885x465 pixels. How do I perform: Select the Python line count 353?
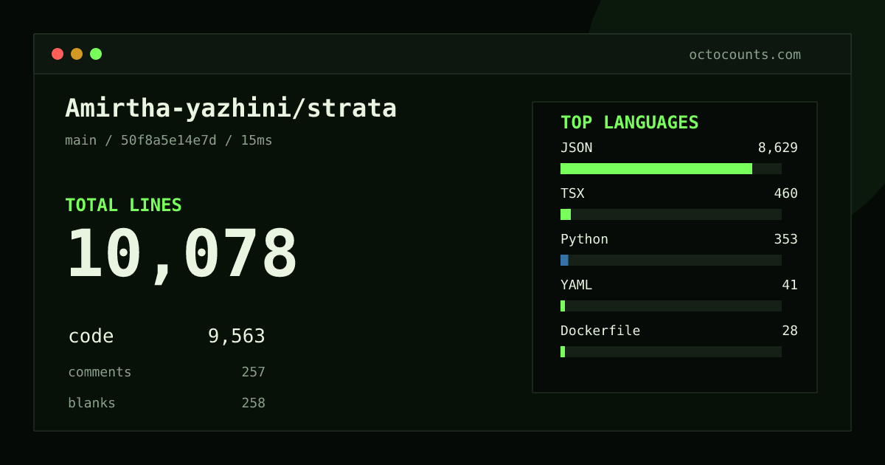click(785, 239)
